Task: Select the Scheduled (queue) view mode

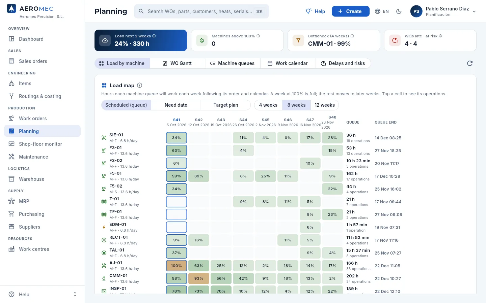Action: [126, 105]
